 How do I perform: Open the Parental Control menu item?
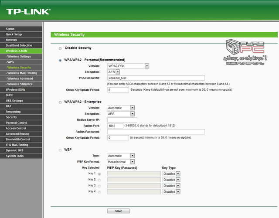[x=21, y=123]
